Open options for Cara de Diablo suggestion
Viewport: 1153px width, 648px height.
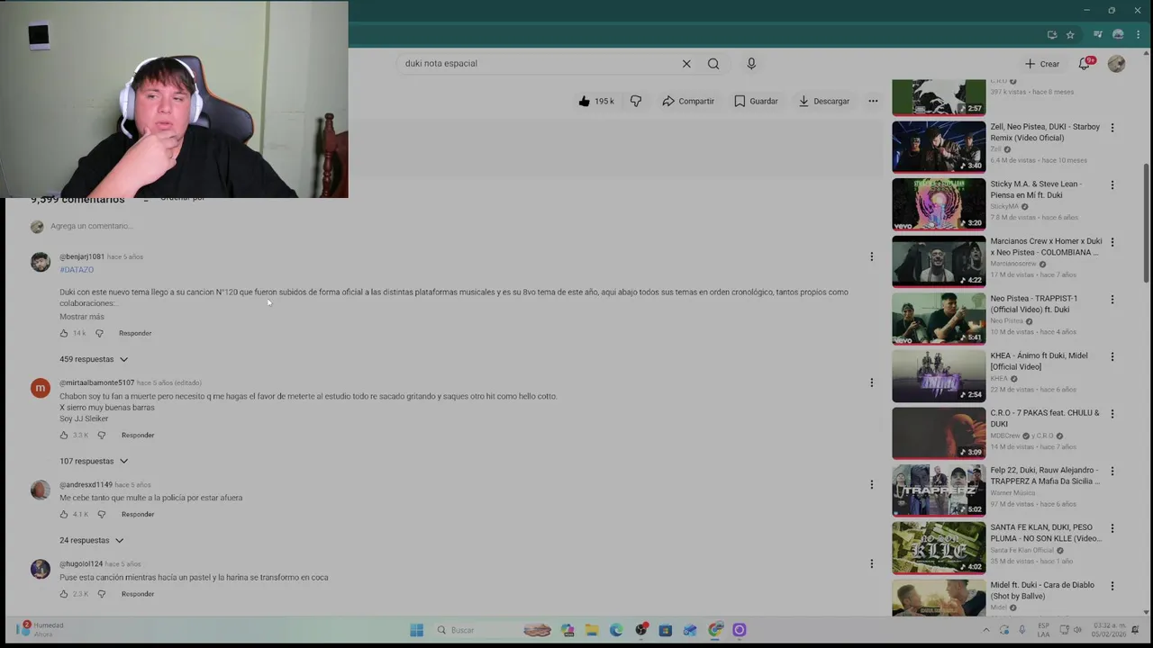click(x=1112, y=585)
